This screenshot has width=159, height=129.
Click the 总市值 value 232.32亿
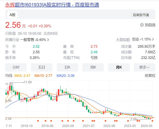pyautogui.click(x=148, y=58)
